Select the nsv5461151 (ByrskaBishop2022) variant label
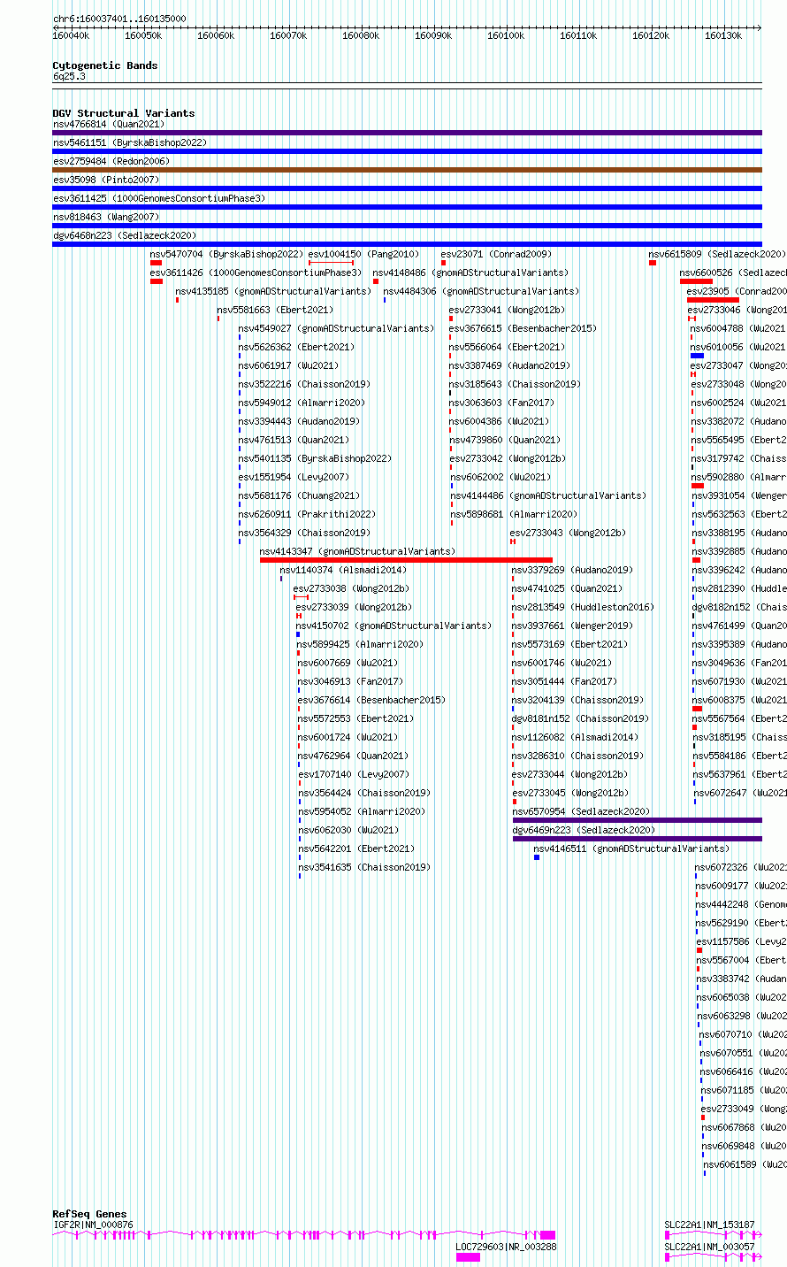This screenshot has height=1267, width=787. click(x=129, y=142)
